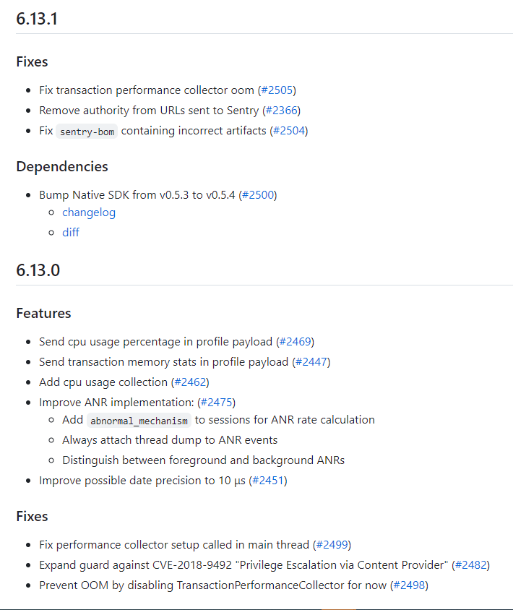Open performance collector setup PR #2499
This screenshot has height=610, width=513.
[x=332, y=545]
